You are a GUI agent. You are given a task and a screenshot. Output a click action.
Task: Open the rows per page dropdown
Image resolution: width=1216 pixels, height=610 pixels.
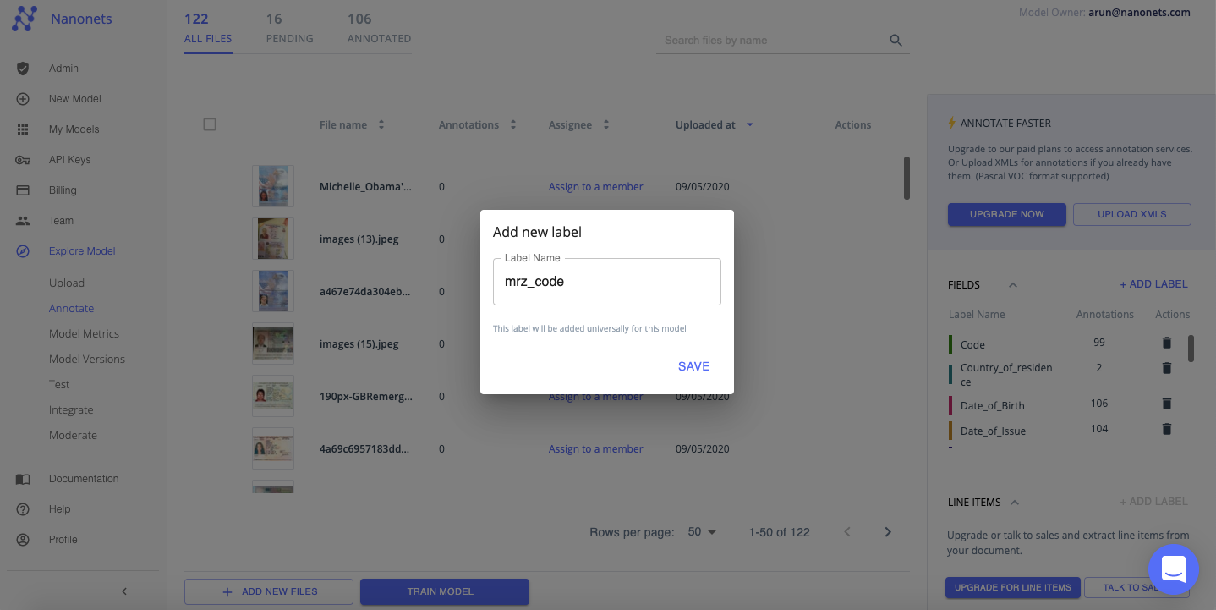[x=702, y=532]
